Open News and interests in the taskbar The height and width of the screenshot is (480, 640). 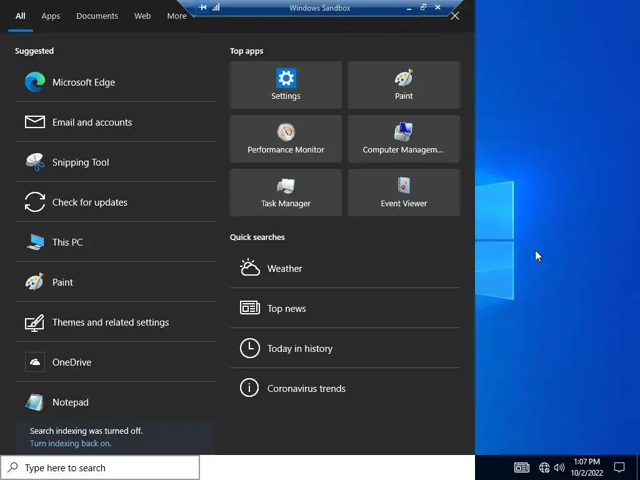(522, 467)
